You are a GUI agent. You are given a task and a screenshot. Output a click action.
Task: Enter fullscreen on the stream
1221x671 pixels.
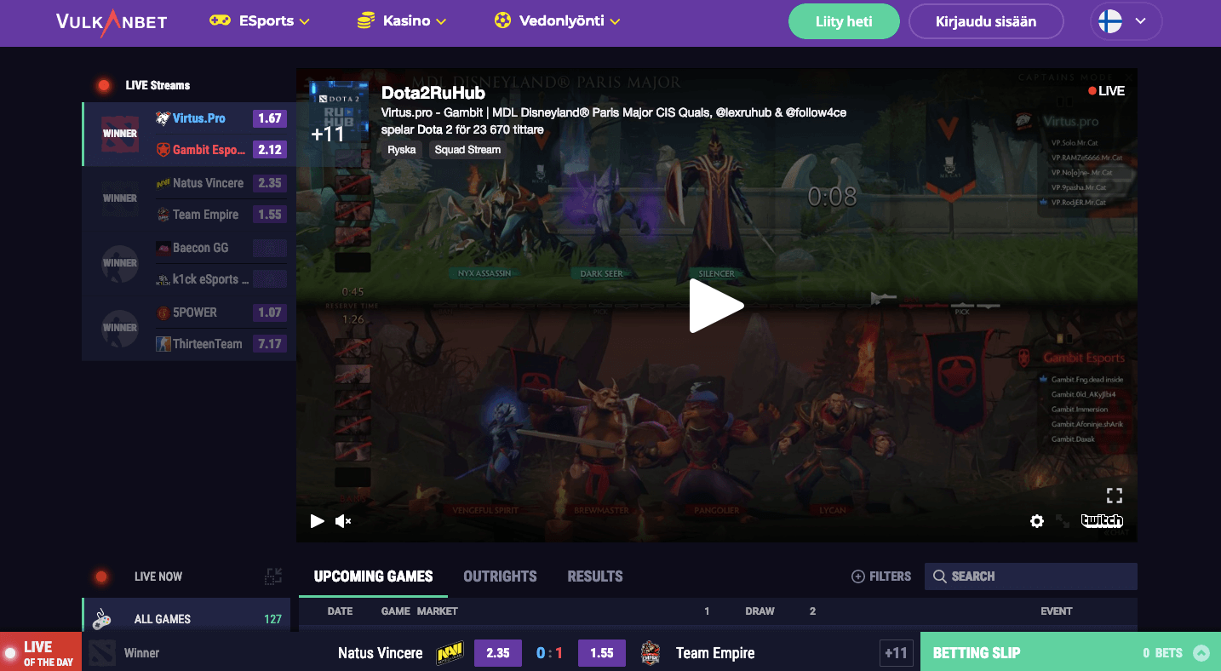coord(1115,496)
